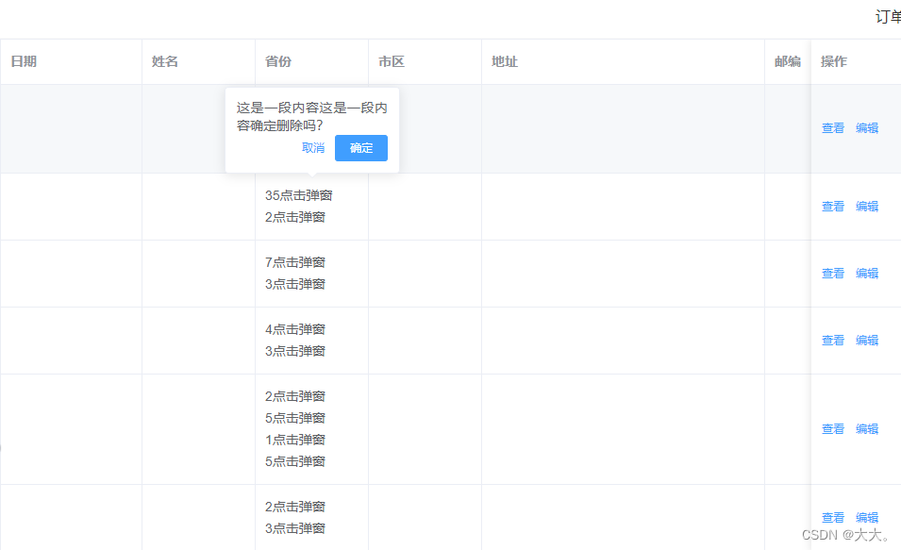
Task: Click the popover message 这是一段内容…确定删除吗？
Action: click(311, 117)
